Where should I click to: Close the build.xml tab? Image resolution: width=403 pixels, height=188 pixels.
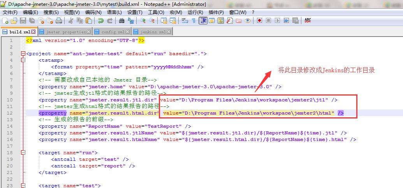pyautogui.click(x=33, y=32)
